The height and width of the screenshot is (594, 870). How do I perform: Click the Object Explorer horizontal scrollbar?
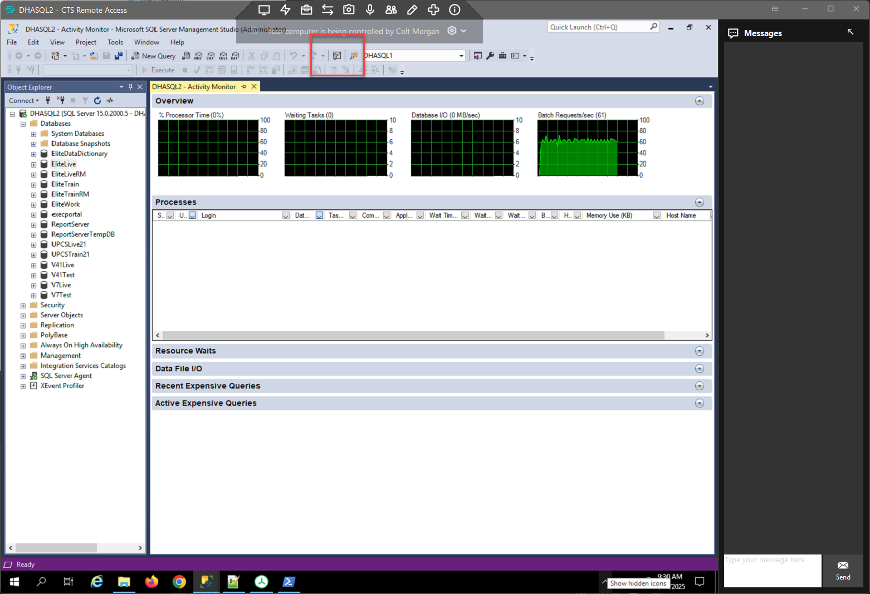point(56,548)
